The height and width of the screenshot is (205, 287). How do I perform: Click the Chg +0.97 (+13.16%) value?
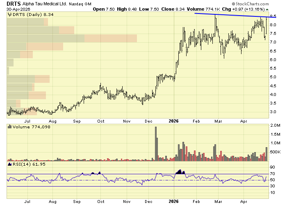tap(243, 9)
